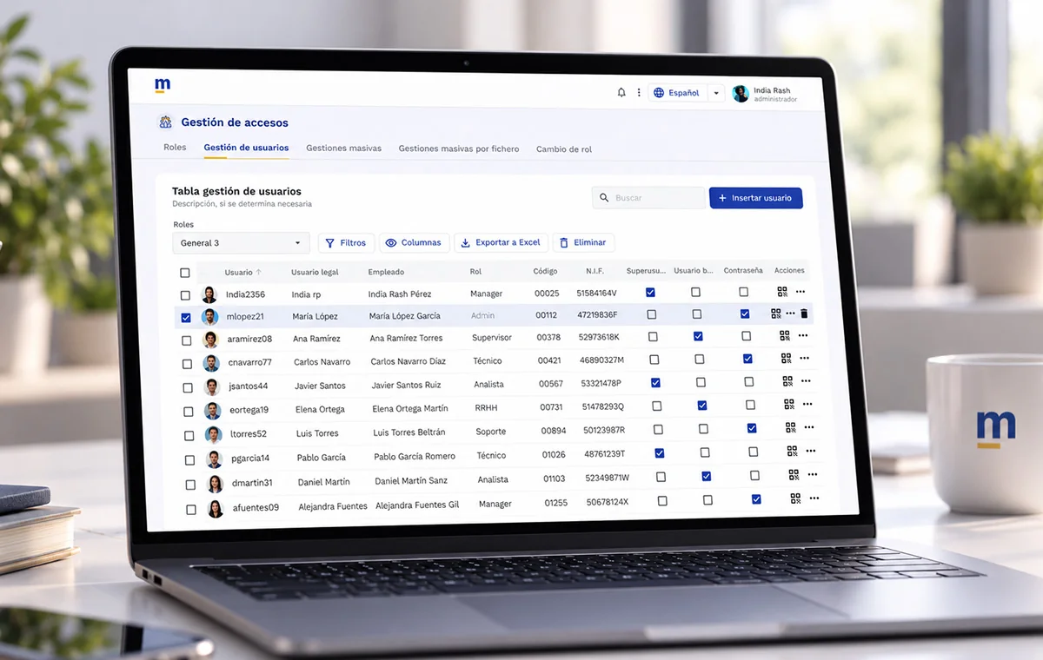Click the Gestión de accesos section icon

[165, 122]
